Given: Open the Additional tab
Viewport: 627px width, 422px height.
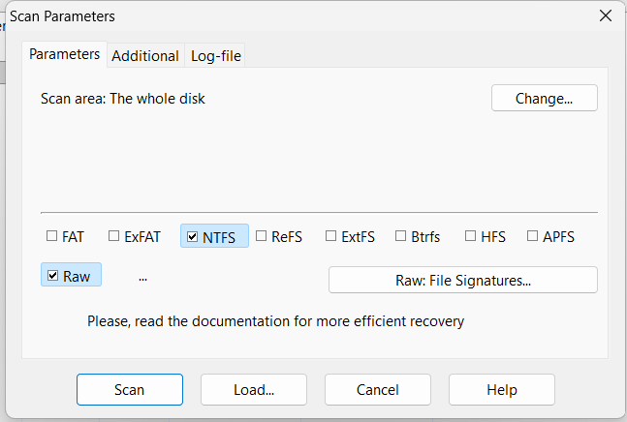Looking at the screenshot, I should 145,55.
